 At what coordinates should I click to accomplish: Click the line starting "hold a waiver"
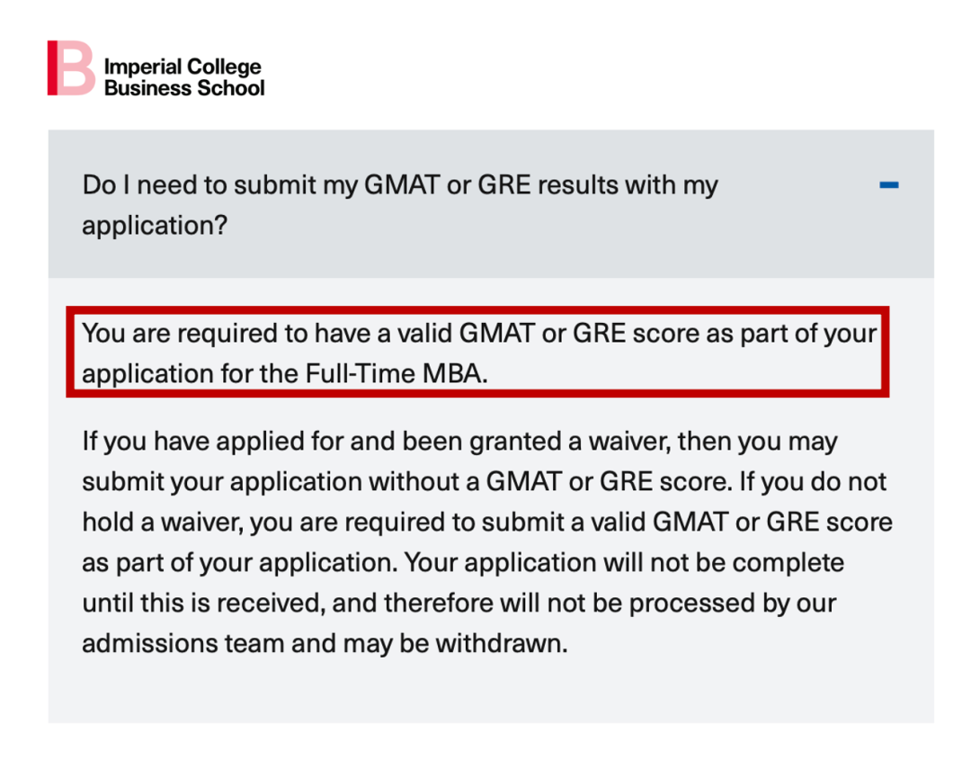pyautogui.click(x=486, y=522)
